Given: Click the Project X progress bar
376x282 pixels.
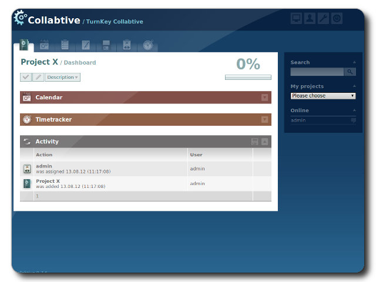Looking at the screenshot, I should [x=248, y=77].
